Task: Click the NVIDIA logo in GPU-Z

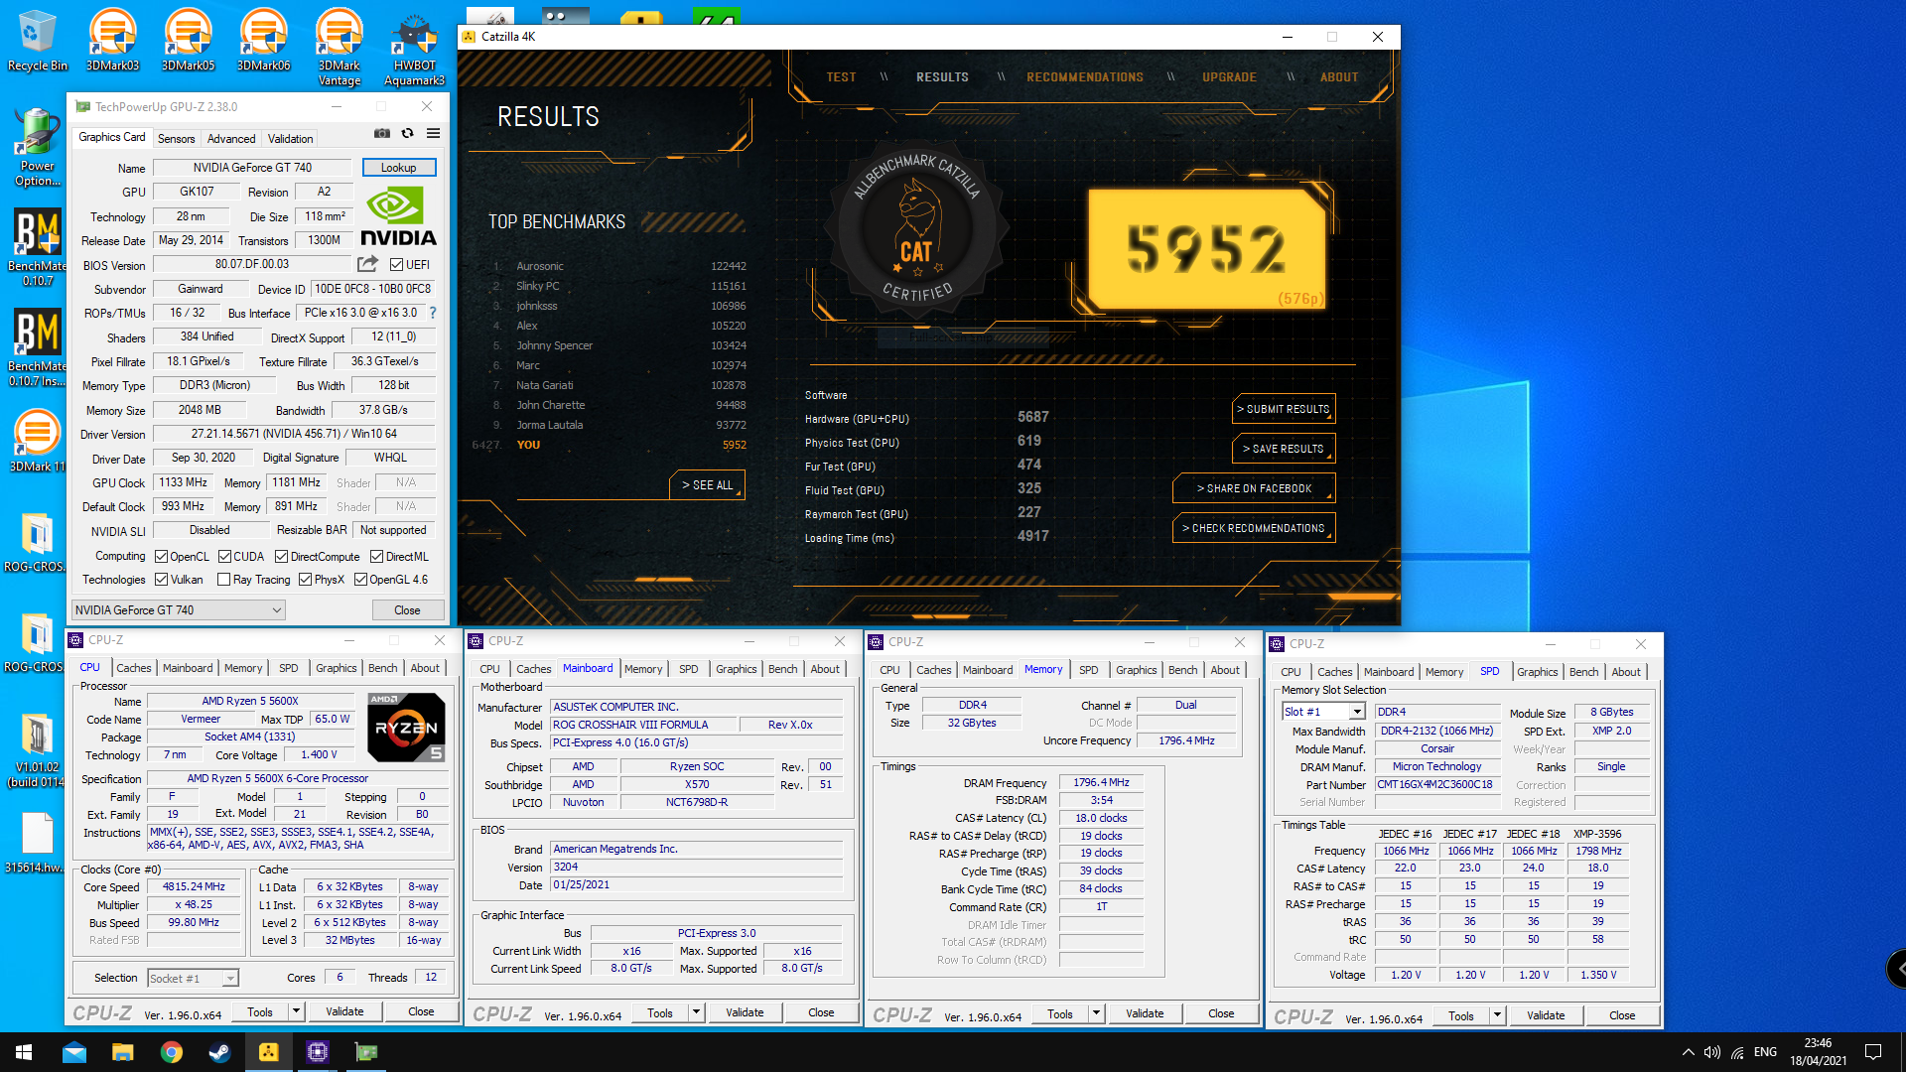Action: click(398, 217)
